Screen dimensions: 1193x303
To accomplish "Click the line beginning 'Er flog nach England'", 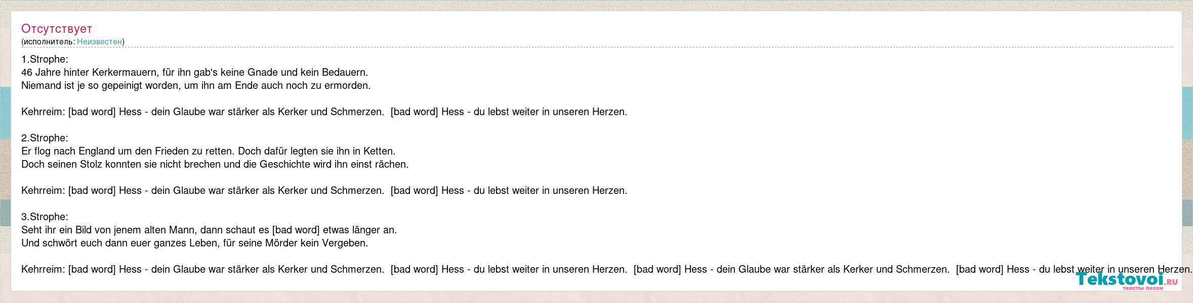I will pos(208,151).
